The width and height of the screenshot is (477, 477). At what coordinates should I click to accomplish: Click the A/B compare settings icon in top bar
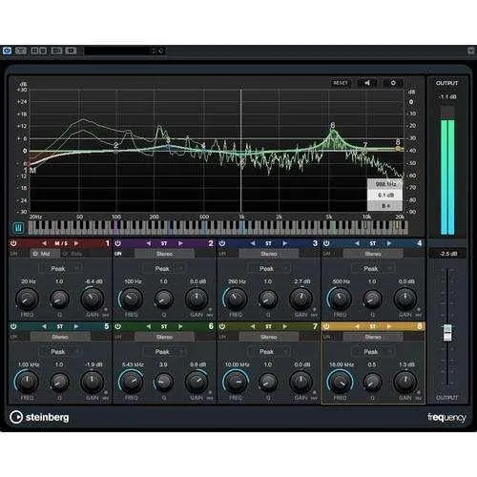tap(21, 51)
